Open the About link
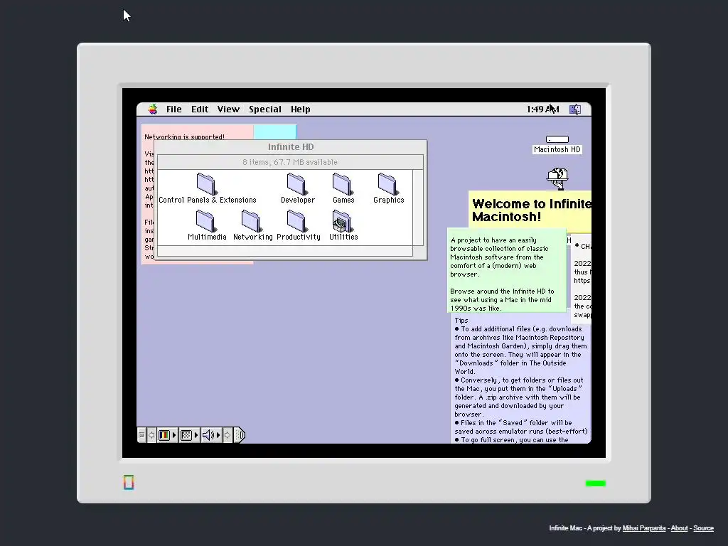This screenshot has height=546, width=728. pyautogui.click(x=679, y=528)
